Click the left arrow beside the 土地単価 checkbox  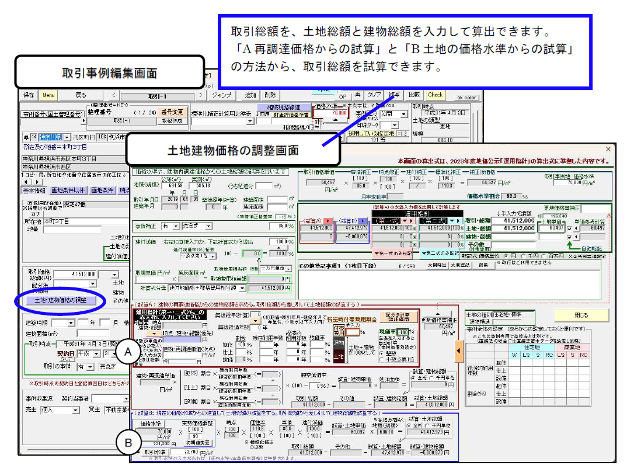pyautogui.click(x=576, y=228)
